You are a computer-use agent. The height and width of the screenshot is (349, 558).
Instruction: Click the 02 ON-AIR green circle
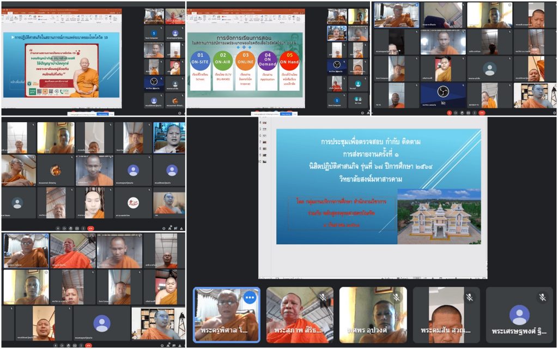[222, 63]
